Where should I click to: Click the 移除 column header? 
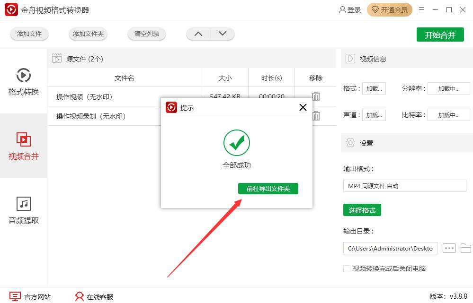click(x=315, y=78)
